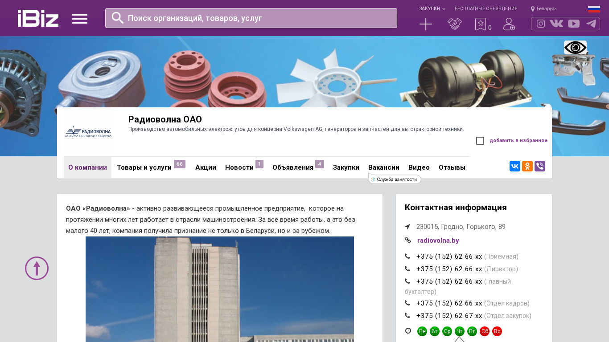
Task: Click the добавить в избранное link text
Action: [518, 141]
